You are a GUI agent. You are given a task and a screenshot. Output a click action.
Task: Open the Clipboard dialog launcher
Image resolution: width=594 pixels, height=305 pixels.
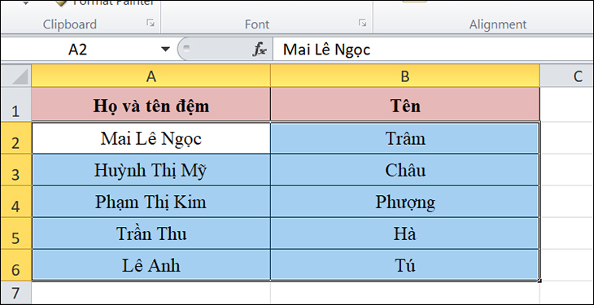tap(151, 24)
